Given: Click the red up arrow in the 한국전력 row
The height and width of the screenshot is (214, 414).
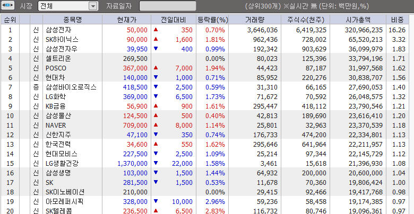Looking at the screenshot, I should pyautogui.click(x=156, y=144).
